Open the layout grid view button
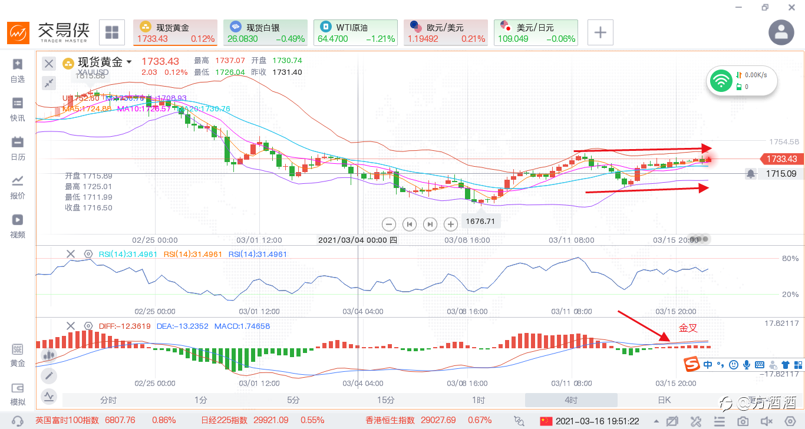This screenshot has width=805, height=429. point(112,32)
